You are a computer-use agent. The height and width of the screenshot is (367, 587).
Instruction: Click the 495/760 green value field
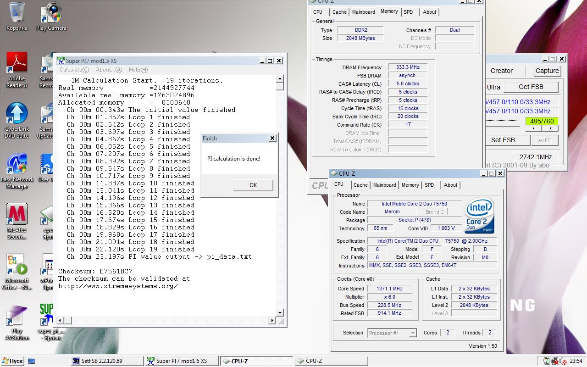pos(542,121)
